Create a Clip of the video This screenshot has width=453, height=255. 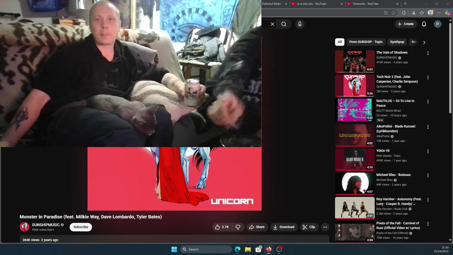coord(309,227)
